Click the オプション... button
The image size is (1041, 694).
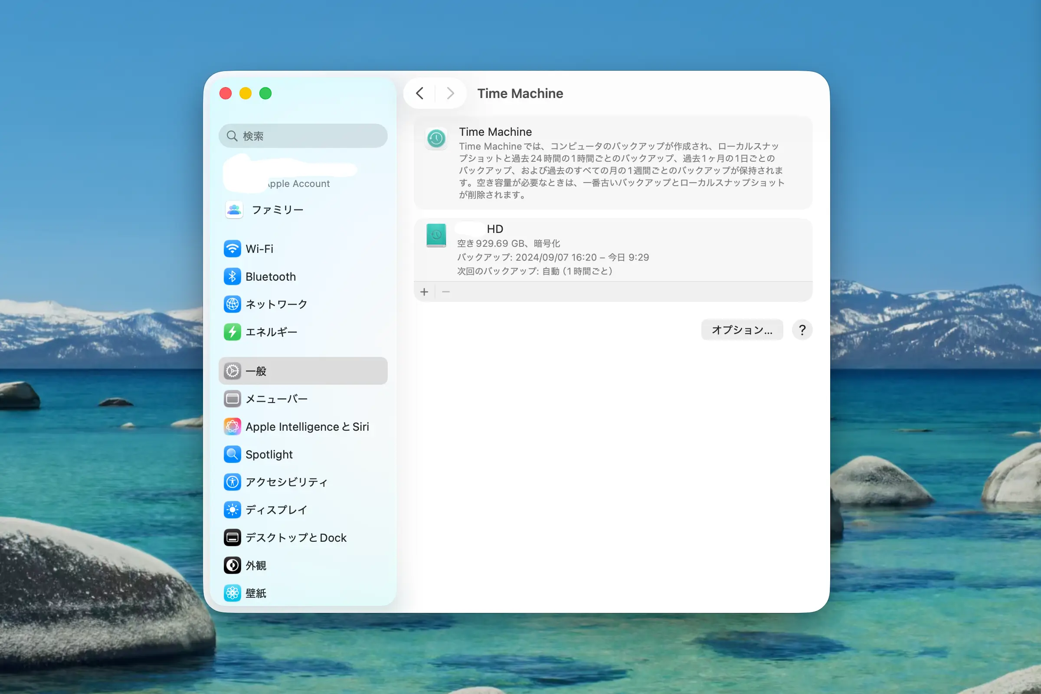tap(742, 330)
